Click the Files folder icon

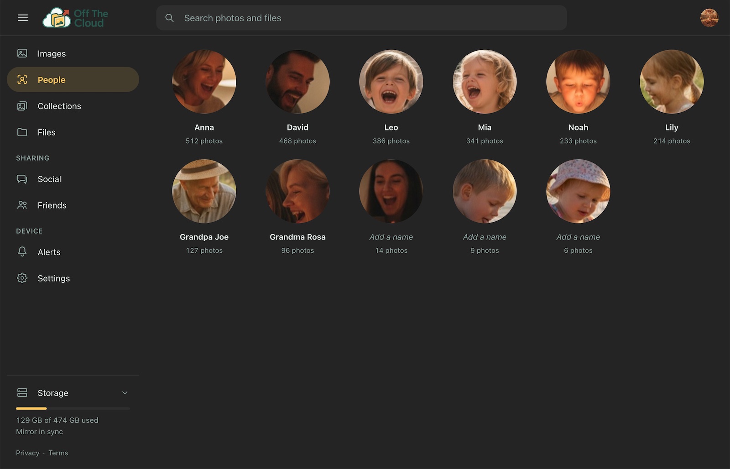(22, 132)
